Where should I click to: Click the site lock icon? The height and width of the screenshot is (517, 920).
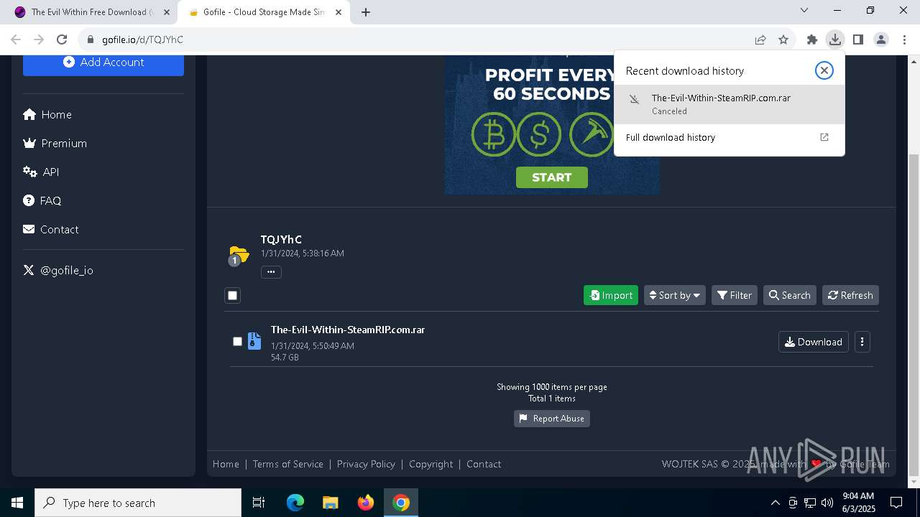pos(90,39)
